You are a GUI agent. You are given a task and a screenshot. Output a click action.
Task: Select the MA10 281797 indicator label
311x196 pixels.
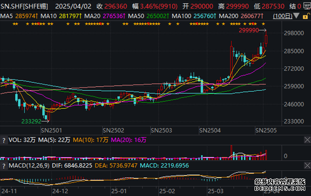61,16
